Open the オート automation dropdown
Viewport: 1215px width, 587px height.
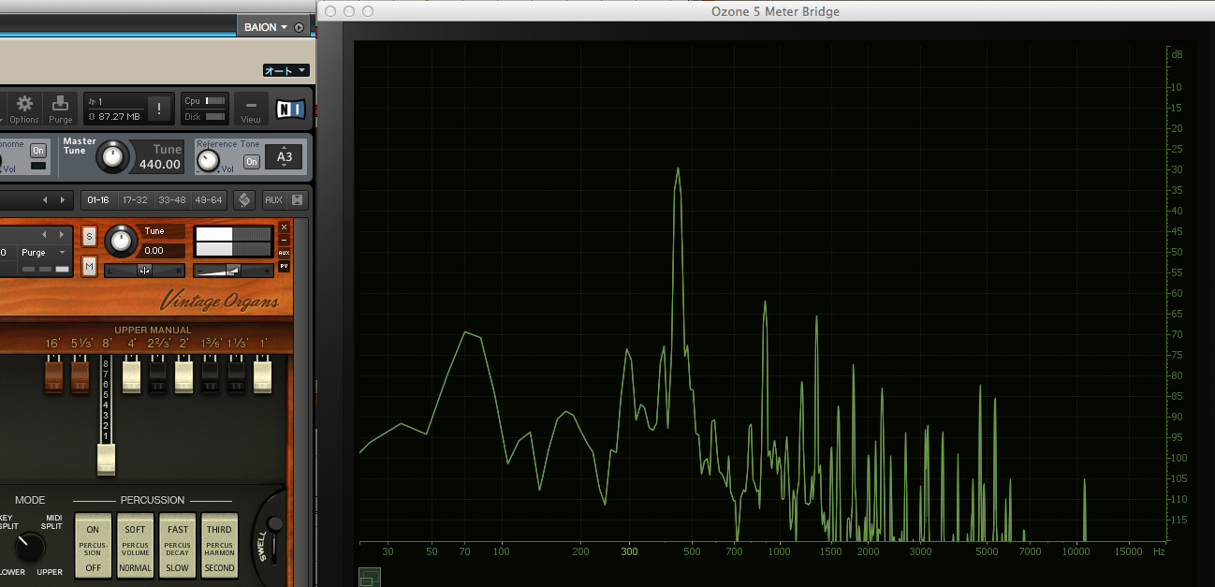(x=285, y=70)
